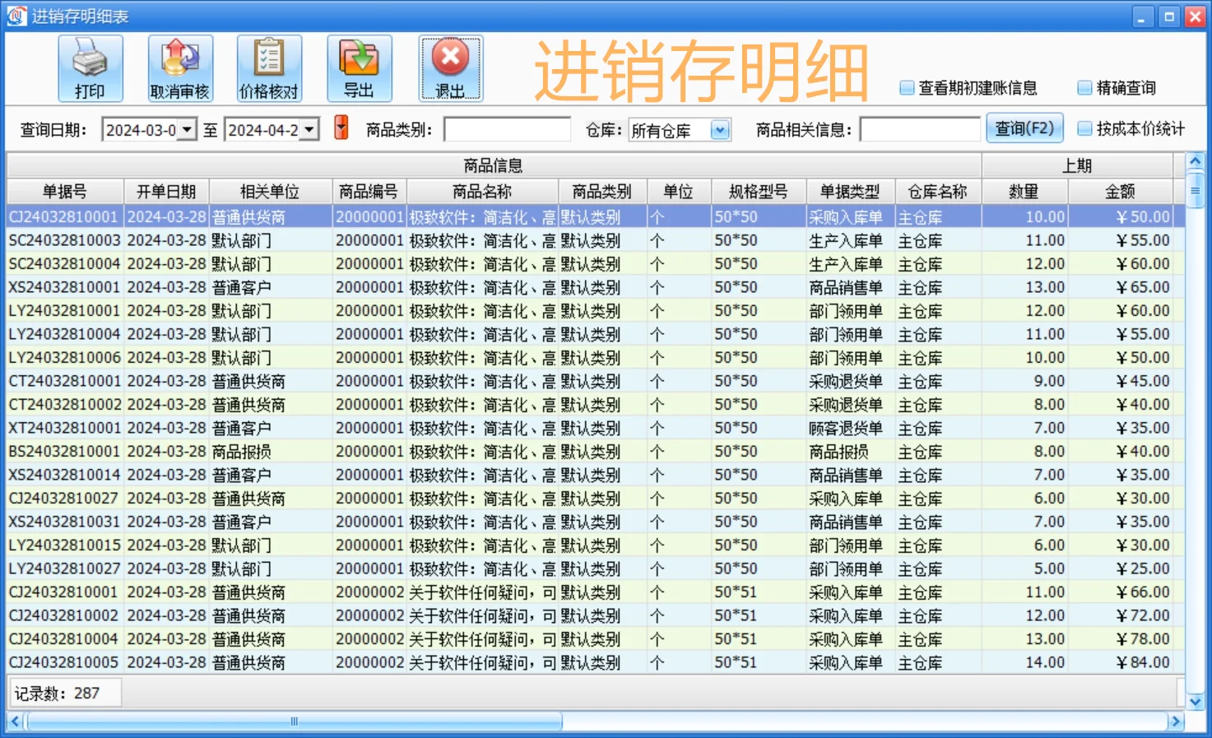
Task: Click inside the 商品类别 input field
Action: tap(507, 129)
